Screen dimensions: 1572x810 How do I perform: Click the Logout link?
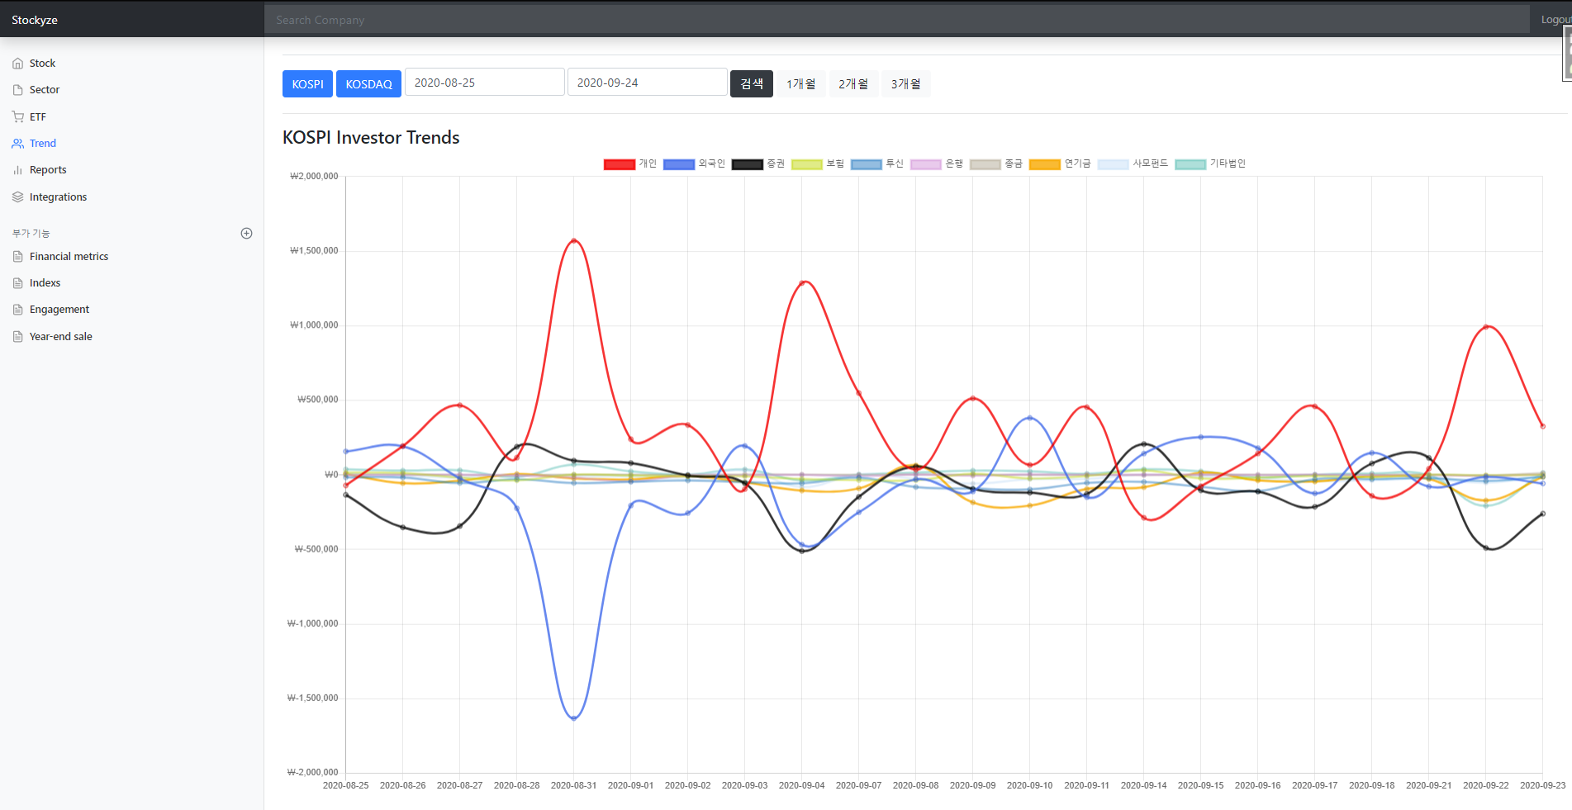click(x=1555, y=20)
